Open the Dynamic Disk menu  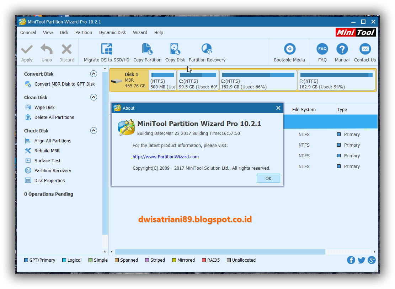(x=112, y=32)
